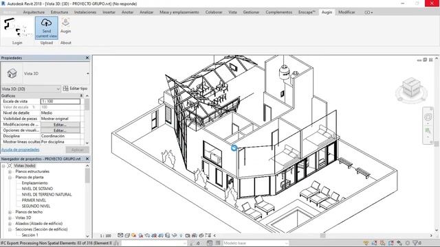
Task: Click the Temporary View Properties icon
Action: point(188,235)
